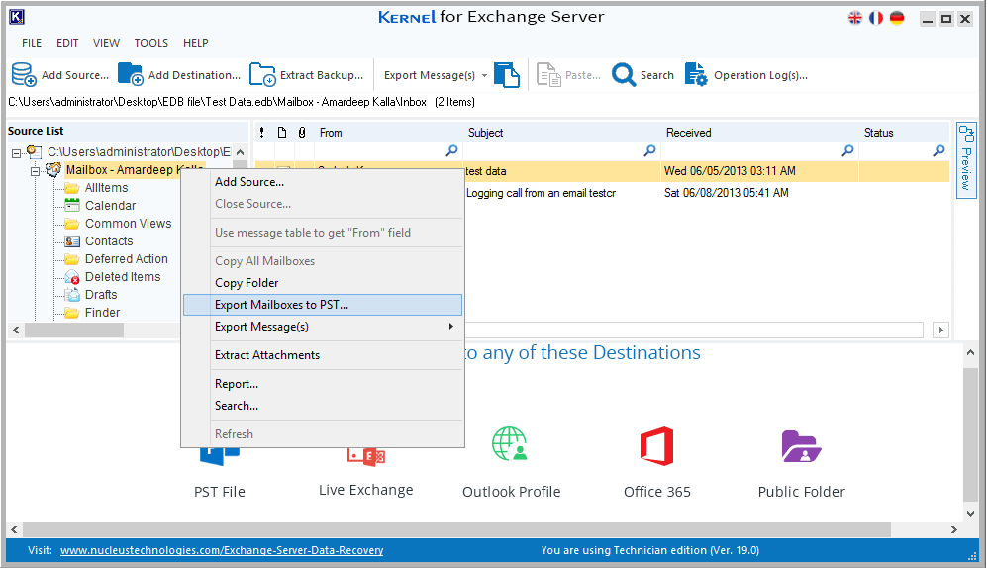The width and height of the screenshot is (988, 568).
Task: Open the EDIT menu
Action: point(67,43)
